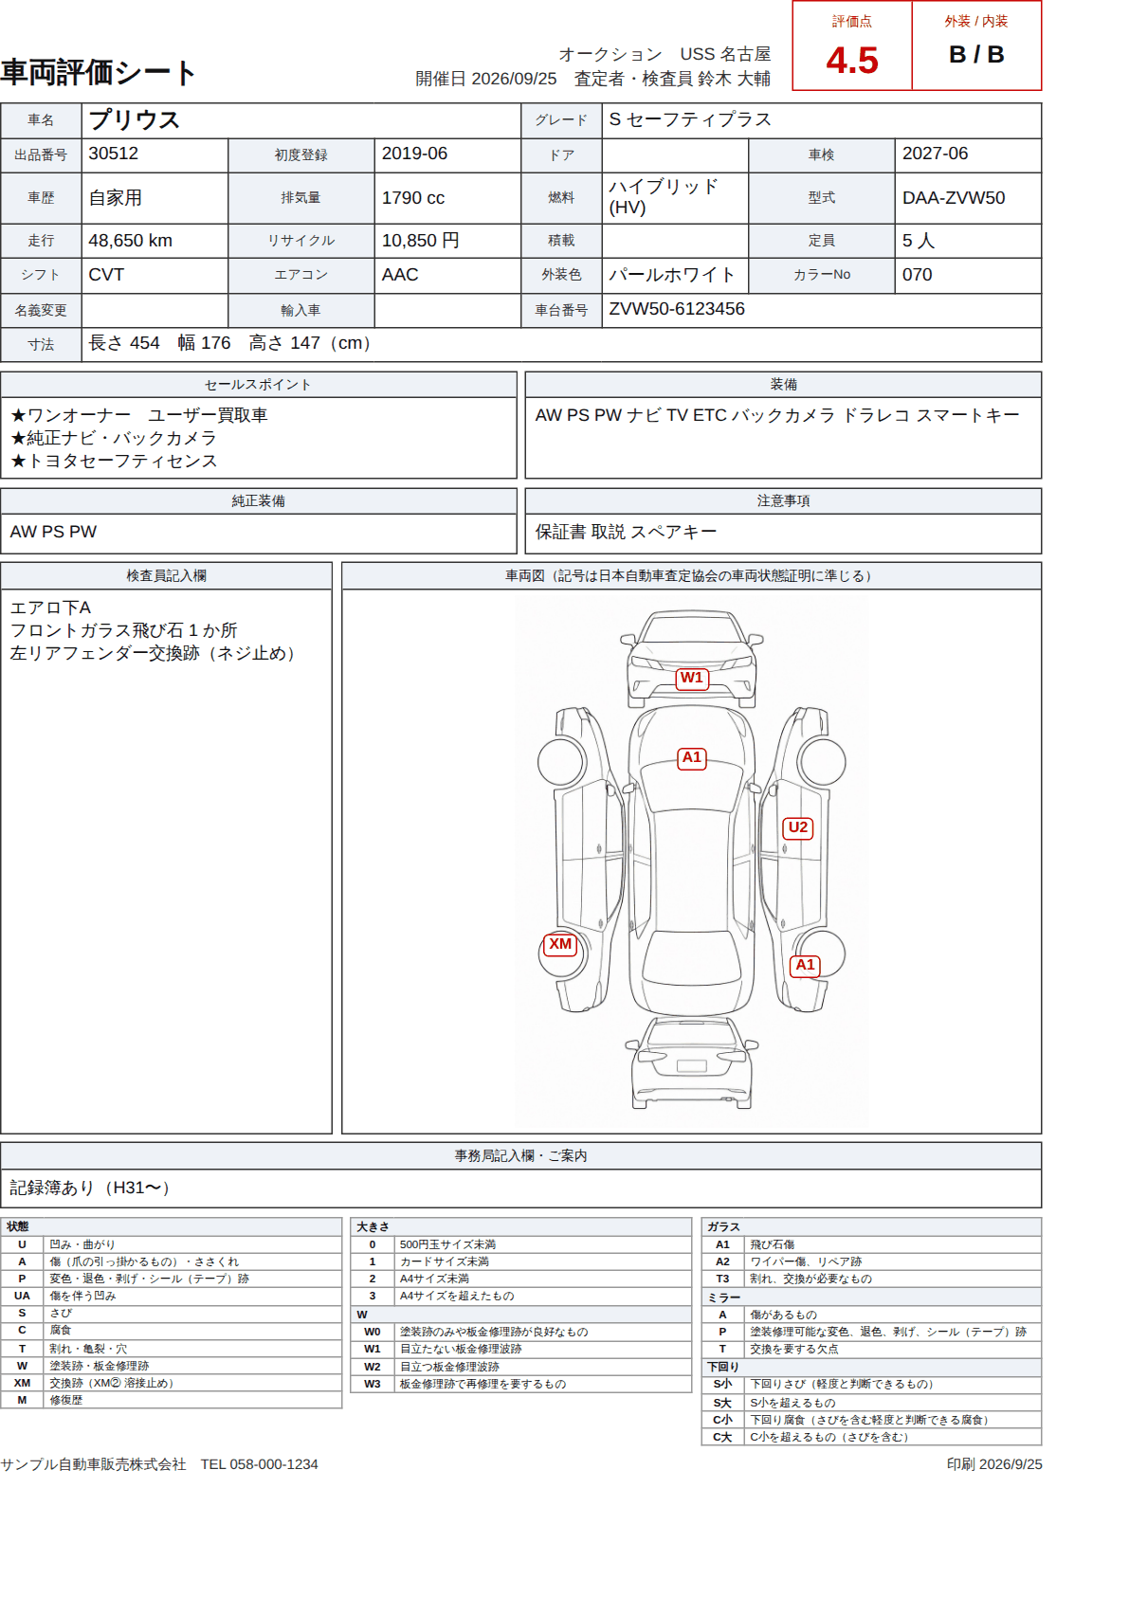Click the '車両図' diagram section header
The width and height of the screenshot is (1129, 1597).
pos(691,576)
